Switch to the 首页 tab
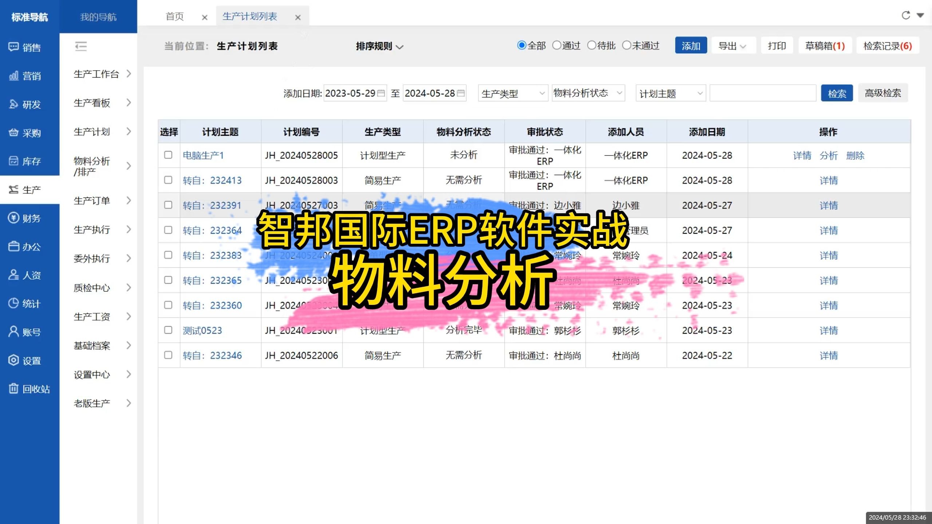Viewport: 932px width, 524px height. click(x=175, y=16)
